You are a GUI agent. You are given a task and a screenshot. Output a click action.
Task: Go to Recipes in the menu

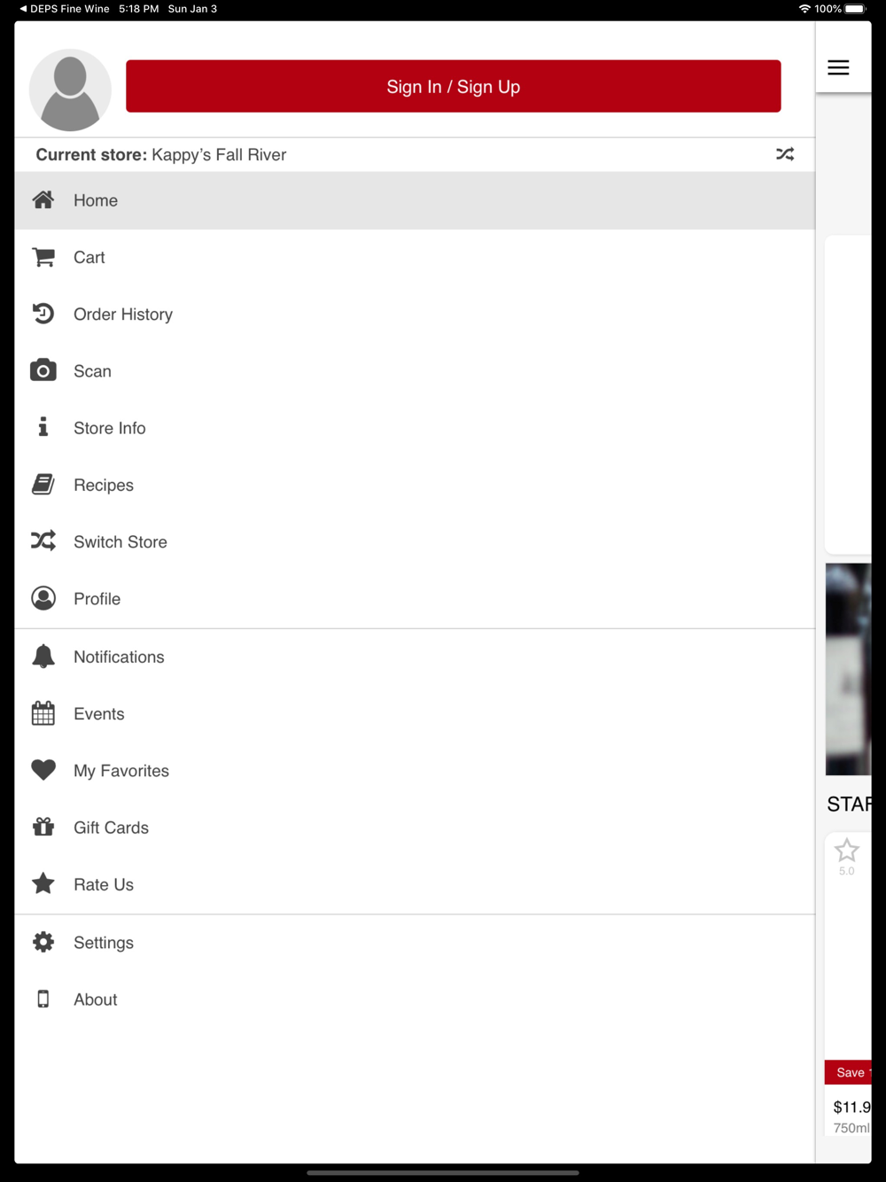point(415,485)
